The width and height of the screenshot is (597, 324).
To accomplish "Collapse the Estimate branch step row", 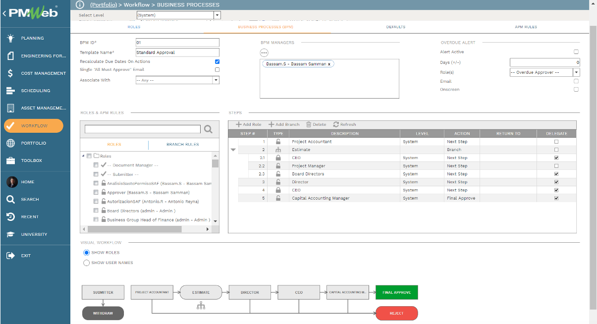I will click(233, 150).
